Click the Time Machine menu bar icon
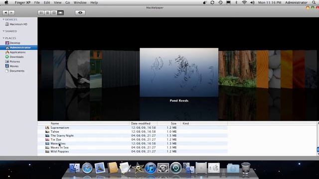This screenshot has height=179, width=319. [220, 2]
